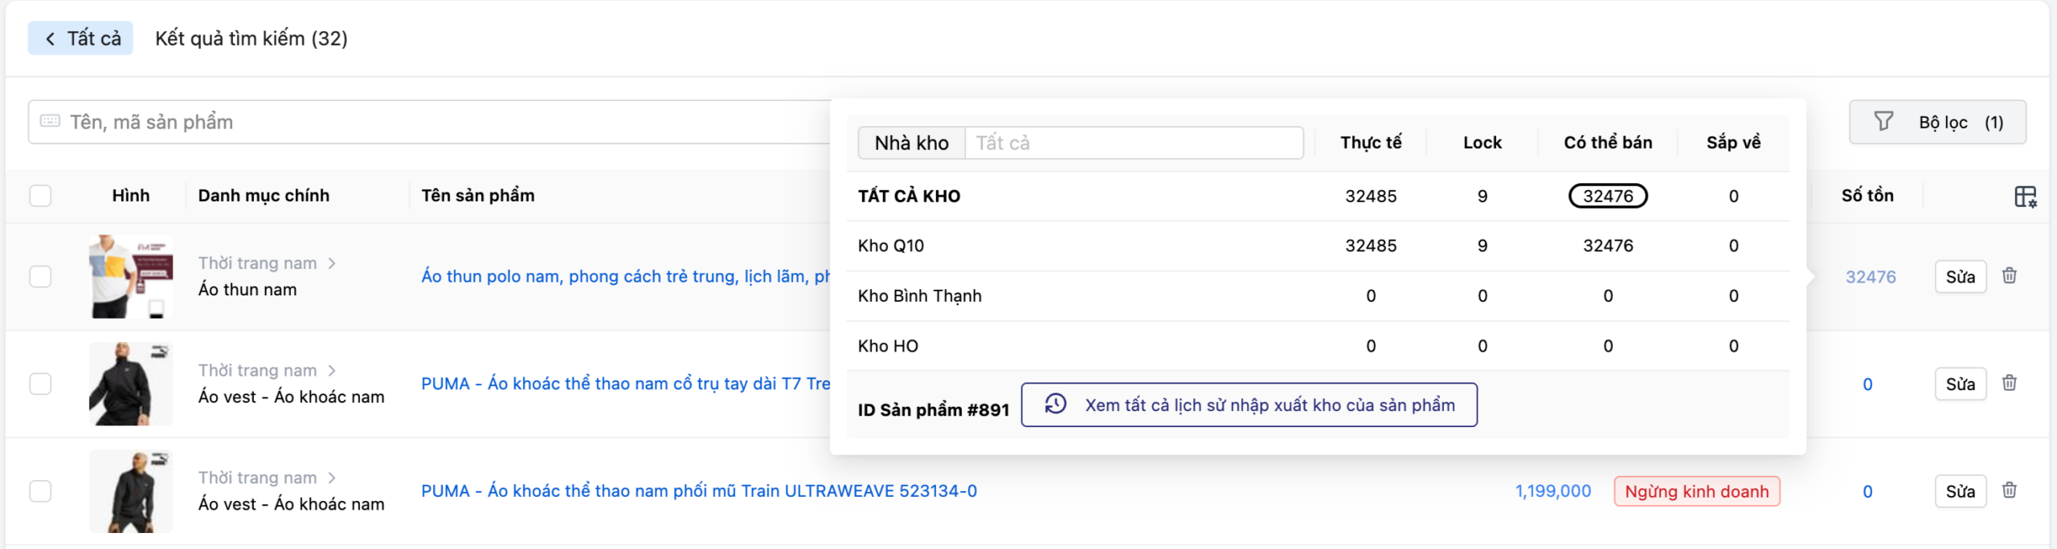2057x549 pixels.
Task: Expand Thời trang nam category in first row
Action: [x=331, y=263]
